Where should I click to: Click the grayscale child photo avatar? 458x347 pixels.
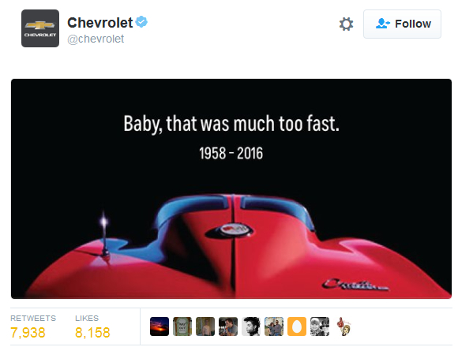[320, 326]
